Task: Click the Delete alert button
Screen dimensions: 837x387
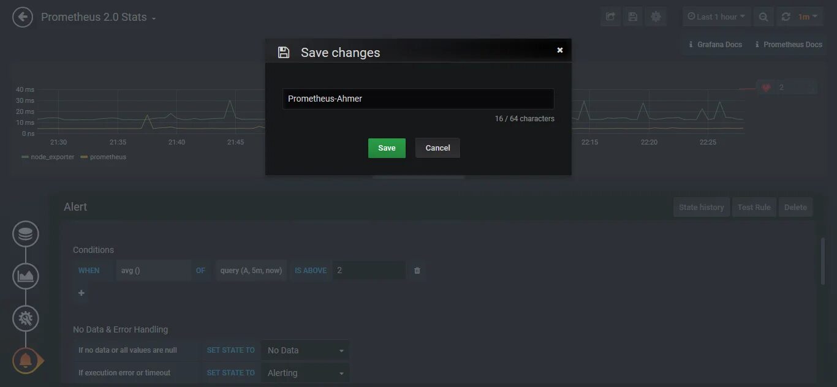Action: 795,208
